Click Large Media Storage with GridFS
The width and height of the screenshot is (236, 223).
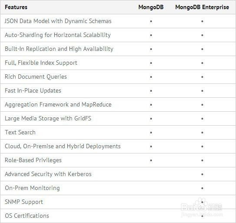(x=48, y=119)
